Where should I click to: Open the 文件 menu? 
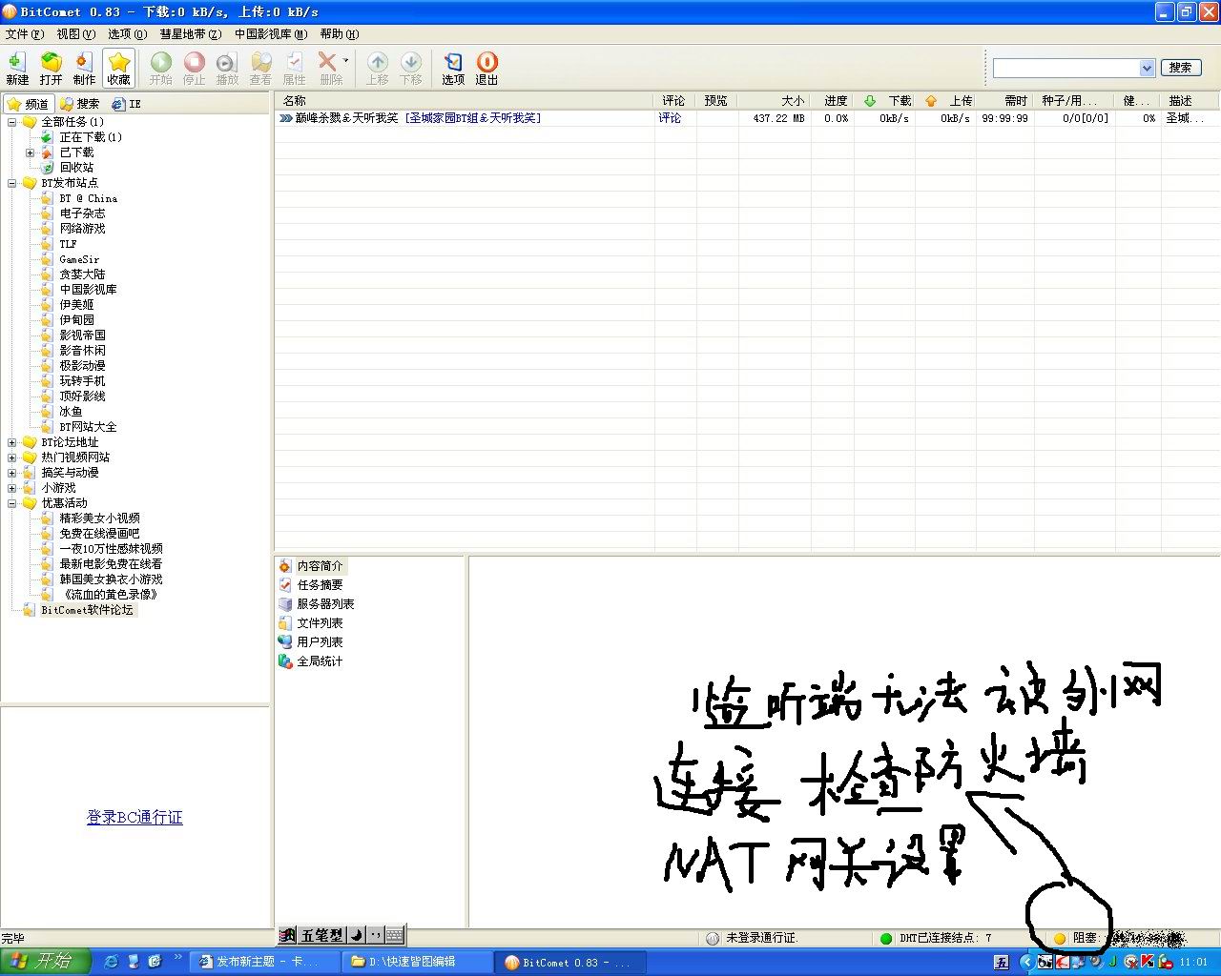(x=25, y=34)
